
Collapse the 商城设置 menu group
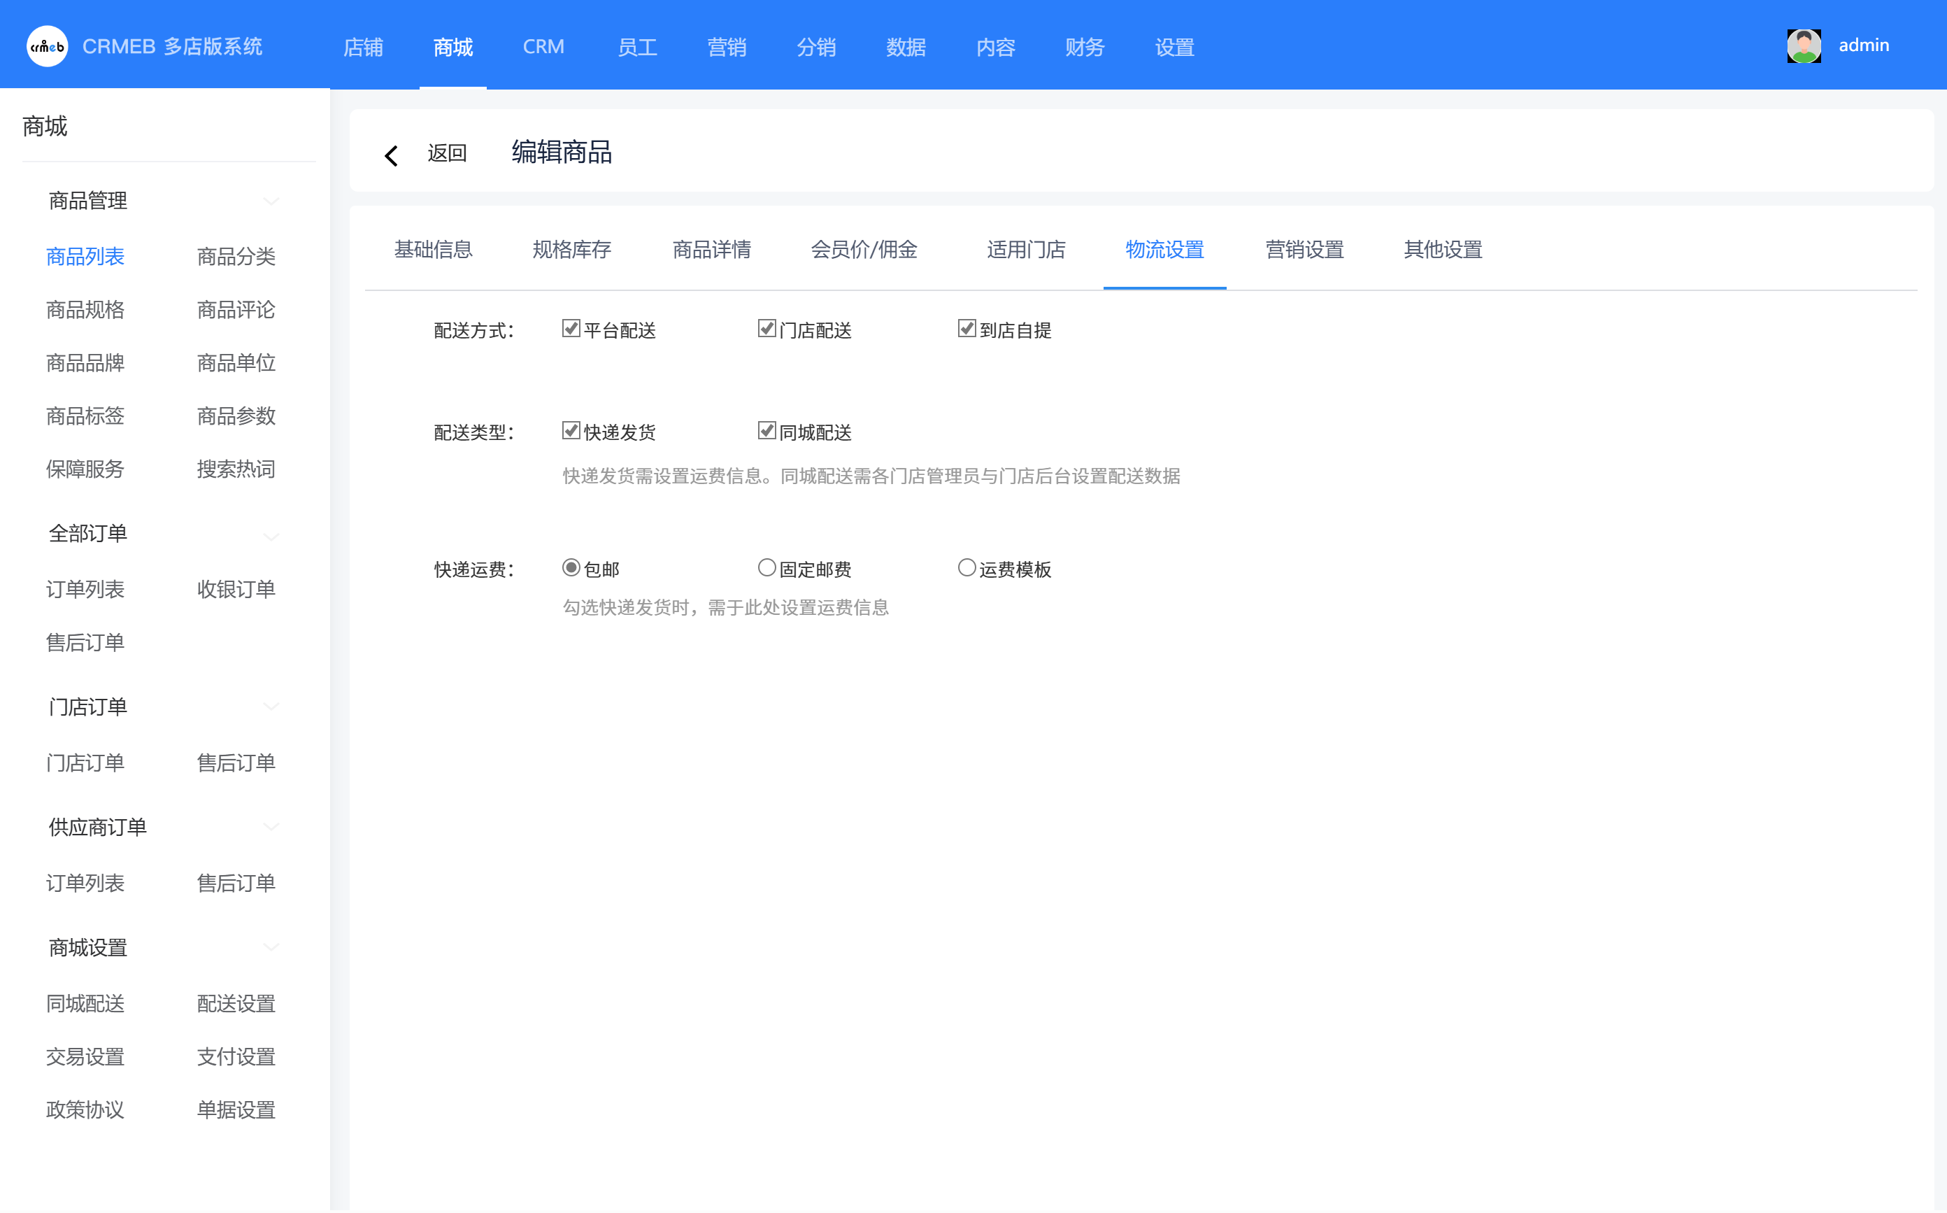coord(271,947)
